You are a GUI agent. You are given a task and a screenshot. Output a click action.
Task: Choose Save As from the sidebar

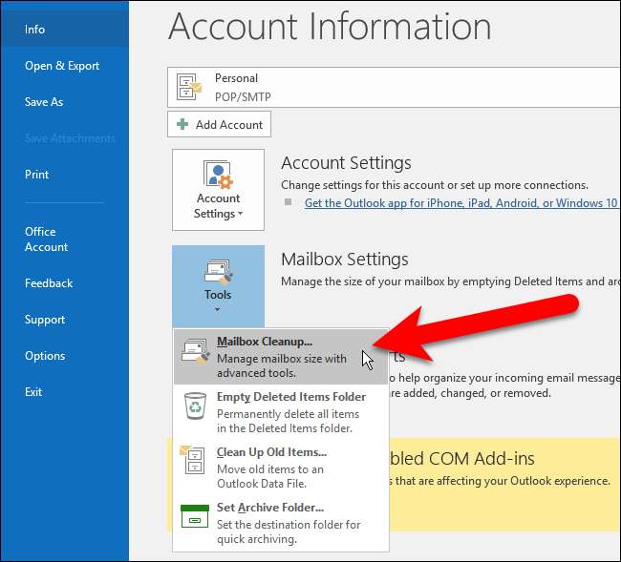click(x=44, y=102)
